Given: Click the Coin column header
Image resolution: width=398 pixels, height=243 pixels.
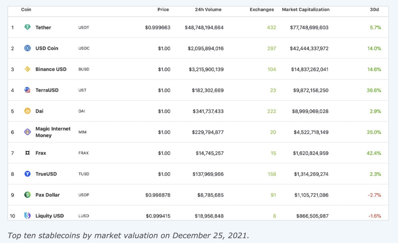Looking at the screenshot, I should point(26,10).
